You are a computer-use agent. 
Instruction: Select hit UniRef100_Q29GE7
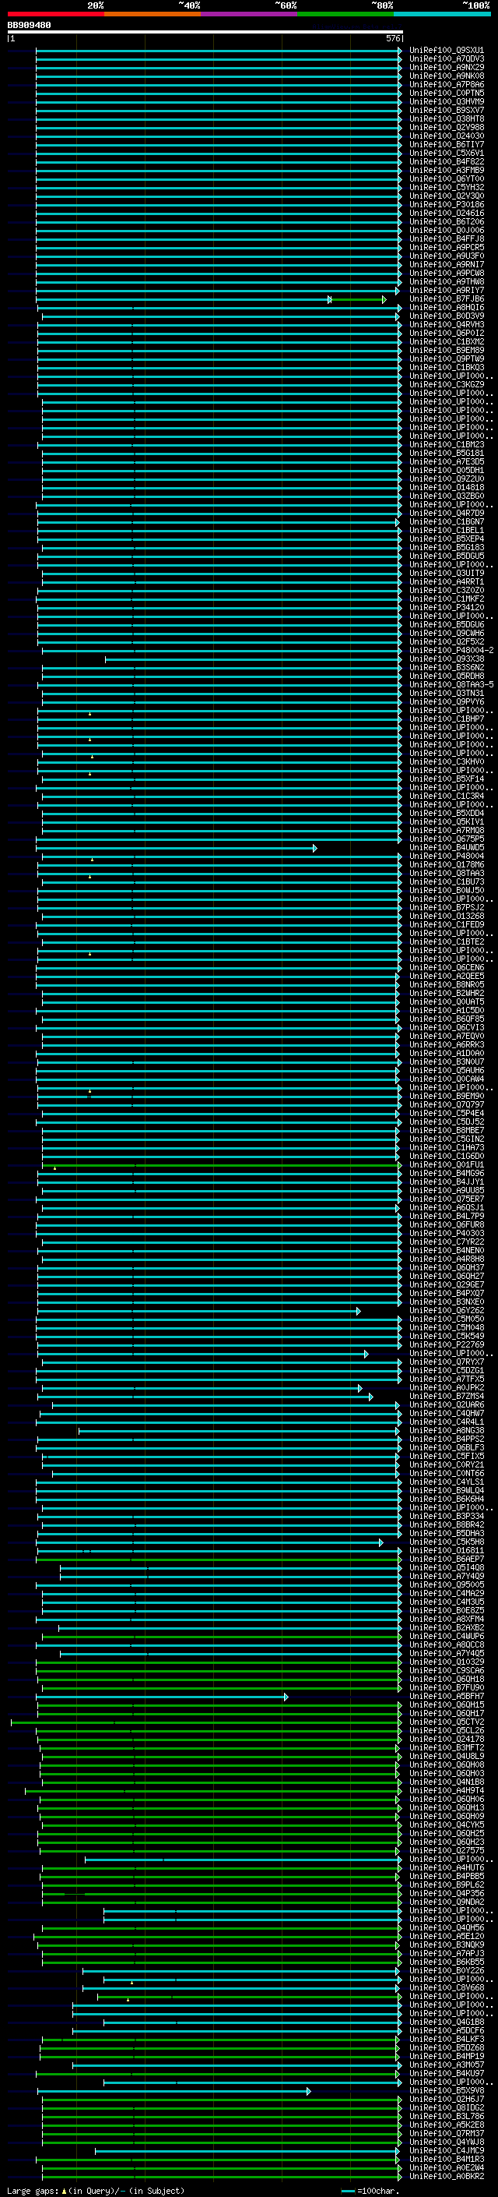coord(446,1285)
